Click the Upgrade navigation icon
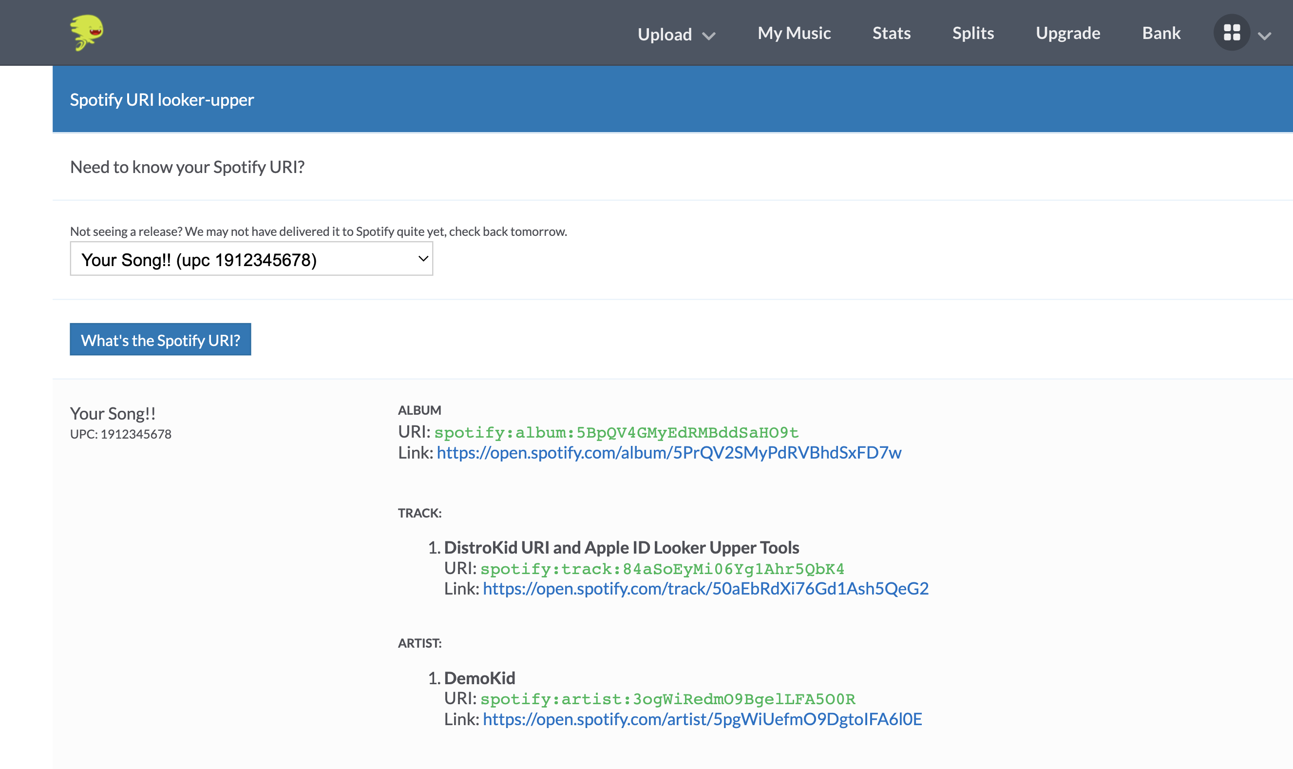The image size is (1293, 769). click(x=1068, y=32)
